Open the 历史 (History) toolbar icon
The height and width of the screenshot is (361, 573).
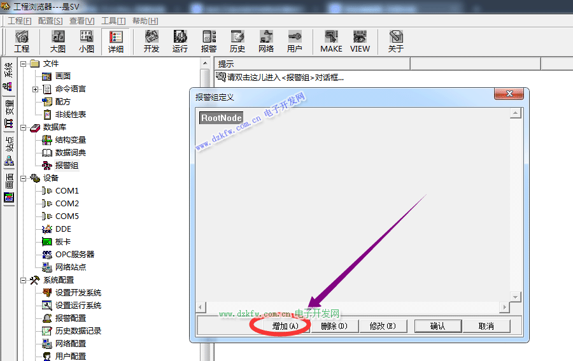tap(237, 41)
